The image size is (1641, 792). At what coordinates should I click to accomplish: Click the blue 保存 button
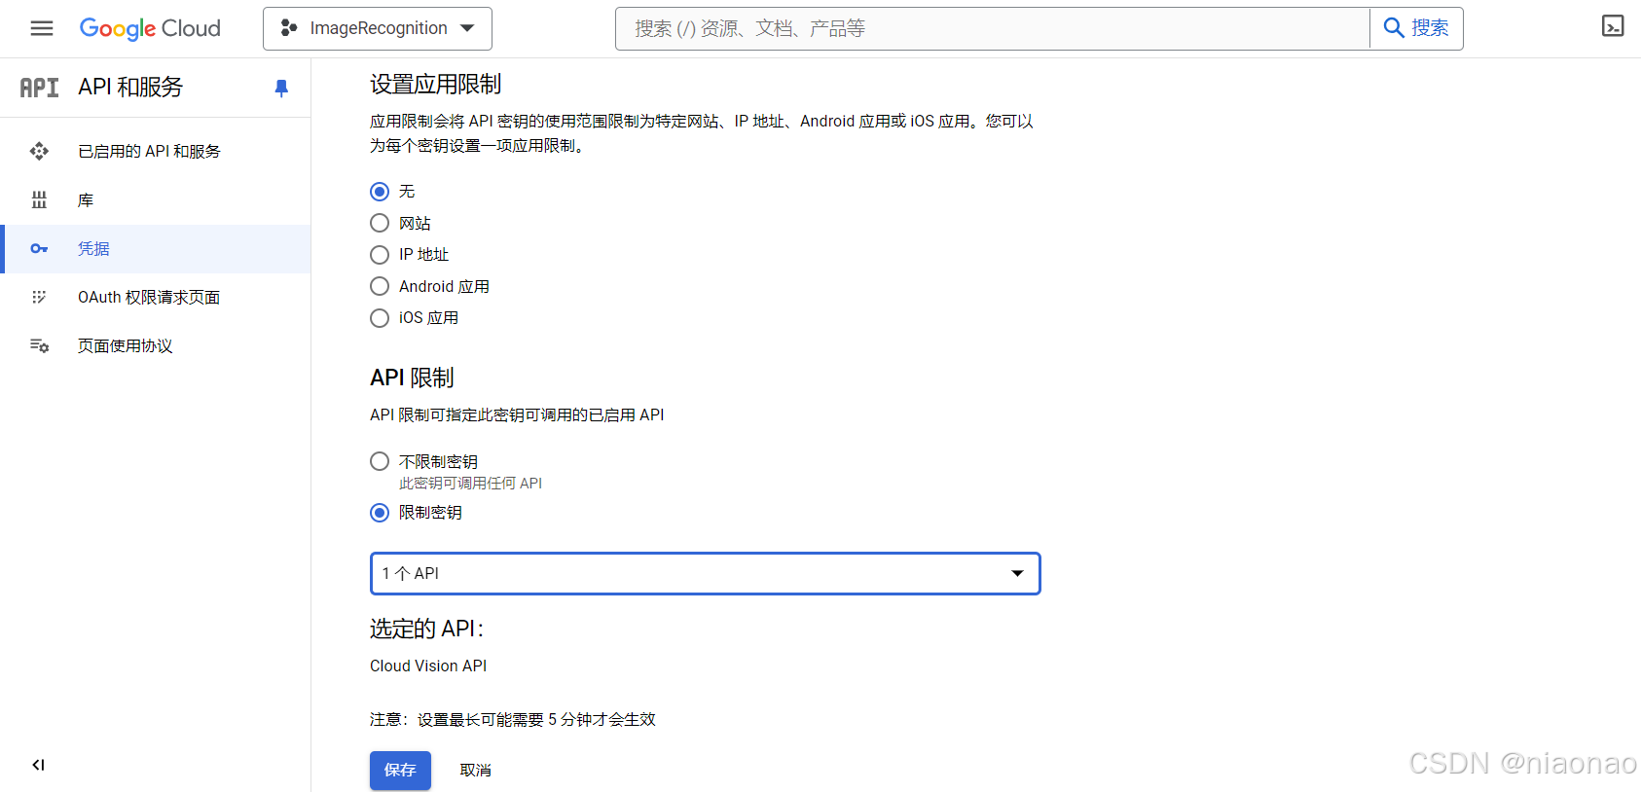tap(400, 770)
